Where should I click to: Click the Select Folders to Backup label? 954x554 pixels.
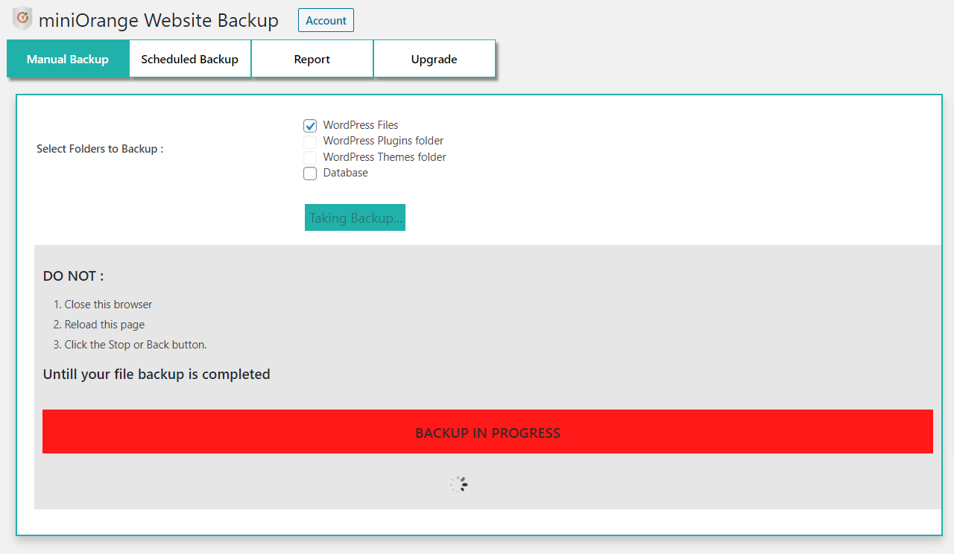point(100,149)
